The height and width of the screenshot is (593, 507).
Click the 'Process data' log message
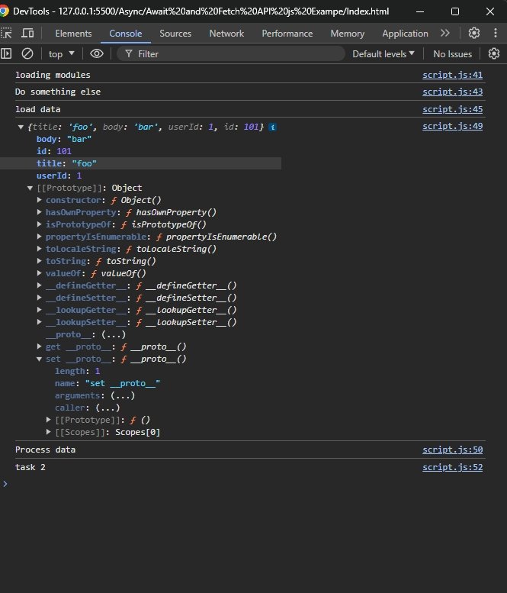pos(45,450)
